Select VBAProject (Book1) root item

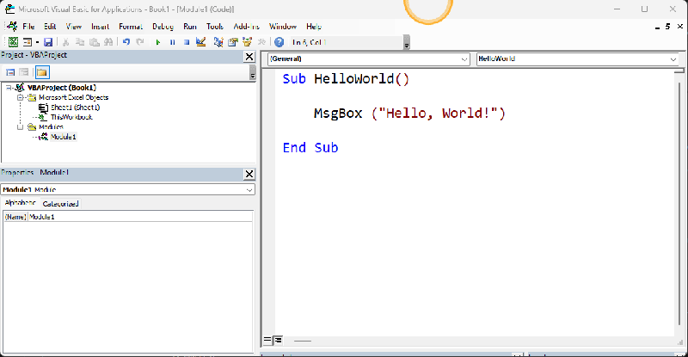point(62,88)
